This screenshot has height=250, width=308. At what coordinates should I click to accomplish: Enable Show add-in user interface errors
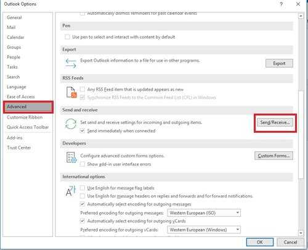tap(83, 164)
